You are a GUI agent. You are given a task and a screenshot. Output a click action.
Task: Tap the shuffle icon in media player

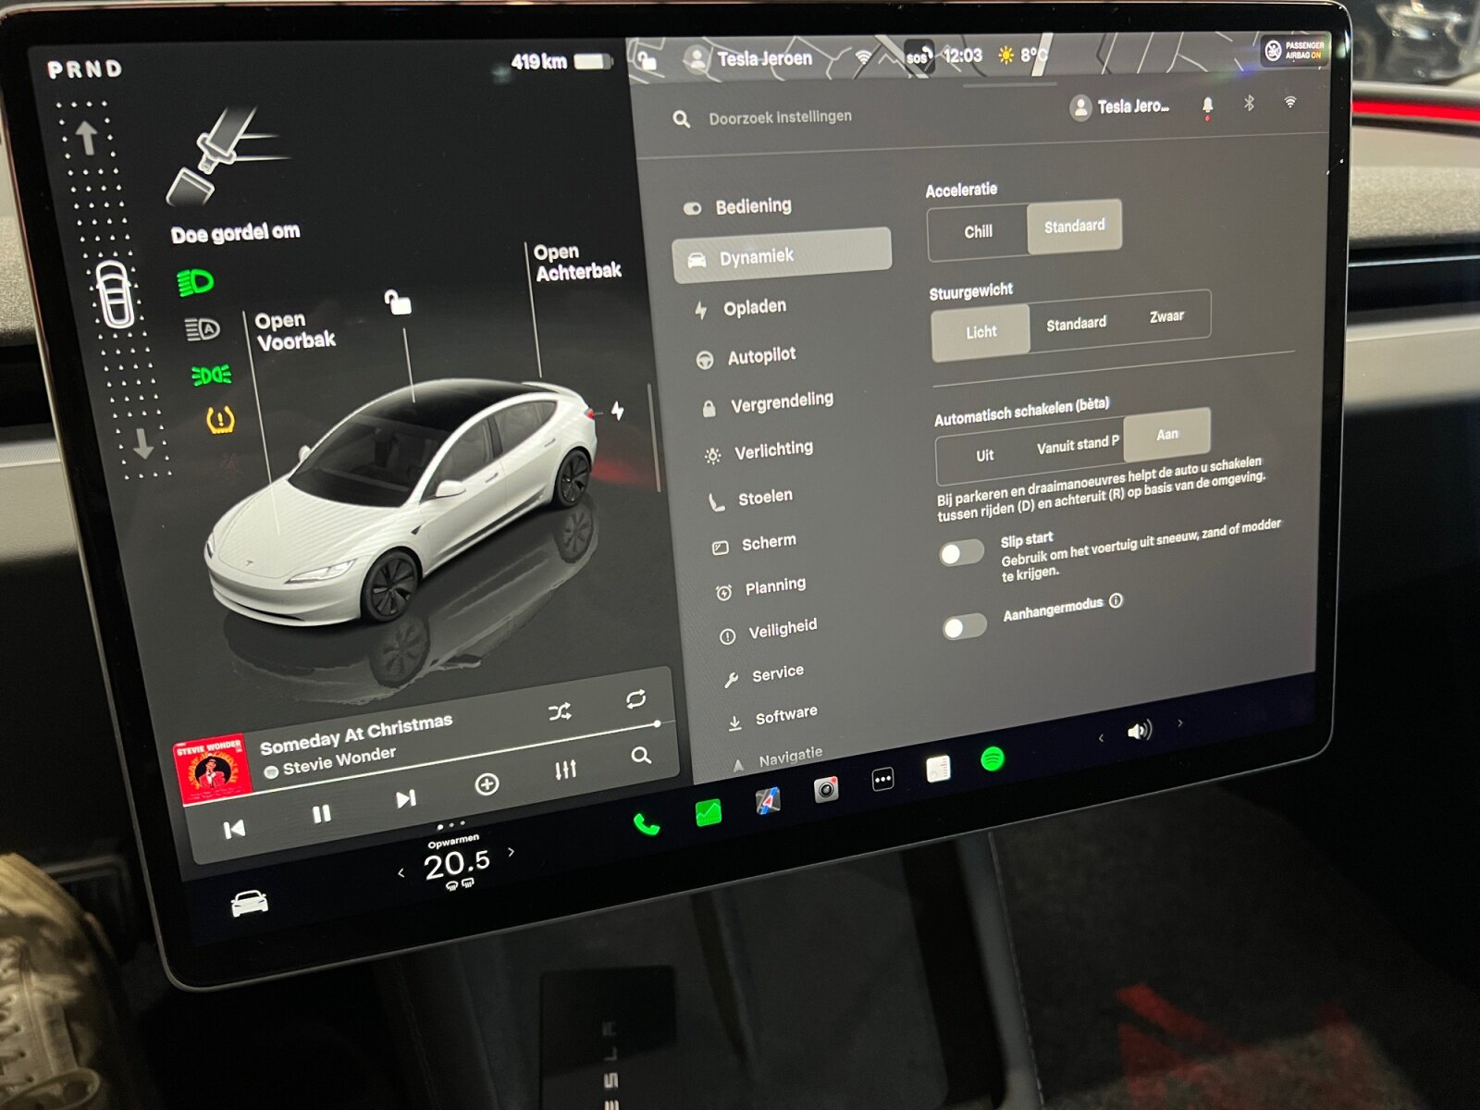[560, 712]
